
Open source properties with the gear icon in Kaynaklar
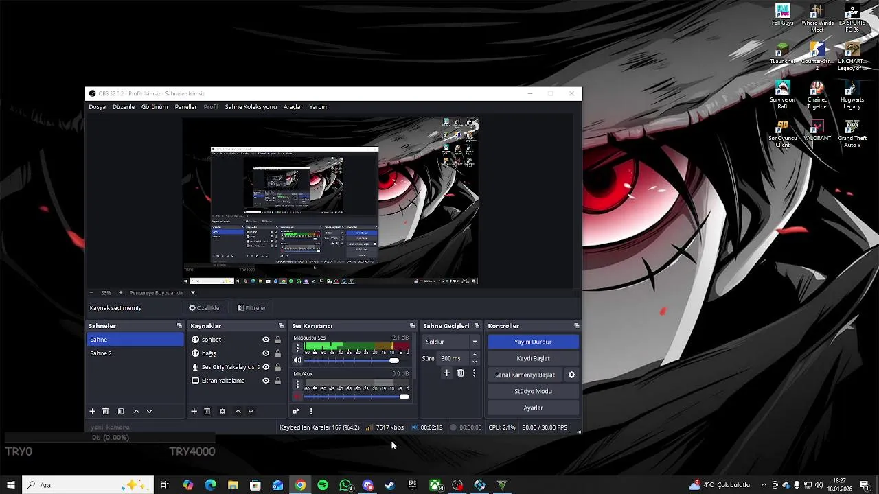coord(222,411)
